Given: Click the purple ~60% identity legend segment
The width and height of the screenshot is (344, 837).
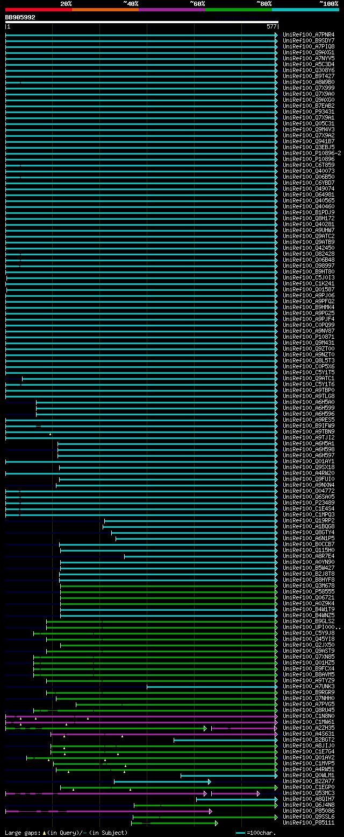Looking at the screenshot, I should [171, 10].
